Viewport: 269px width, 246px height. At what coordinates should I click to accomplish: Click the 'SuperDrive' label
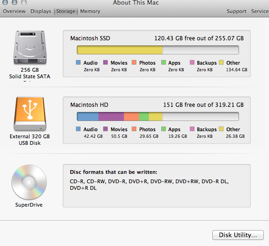coord(29,205)
